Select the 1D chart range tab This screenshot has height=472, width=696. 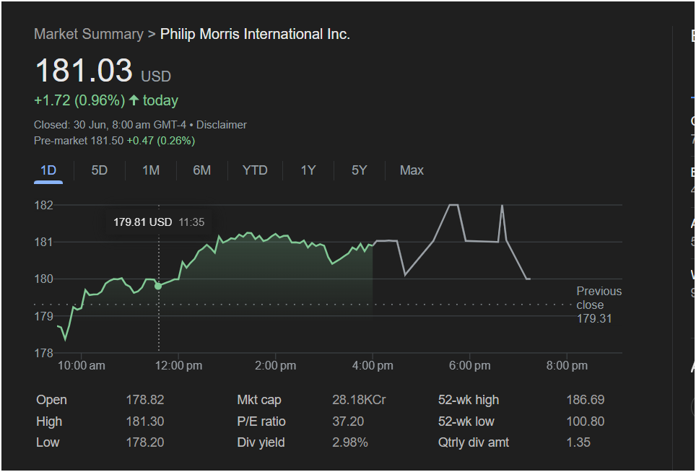48,170
